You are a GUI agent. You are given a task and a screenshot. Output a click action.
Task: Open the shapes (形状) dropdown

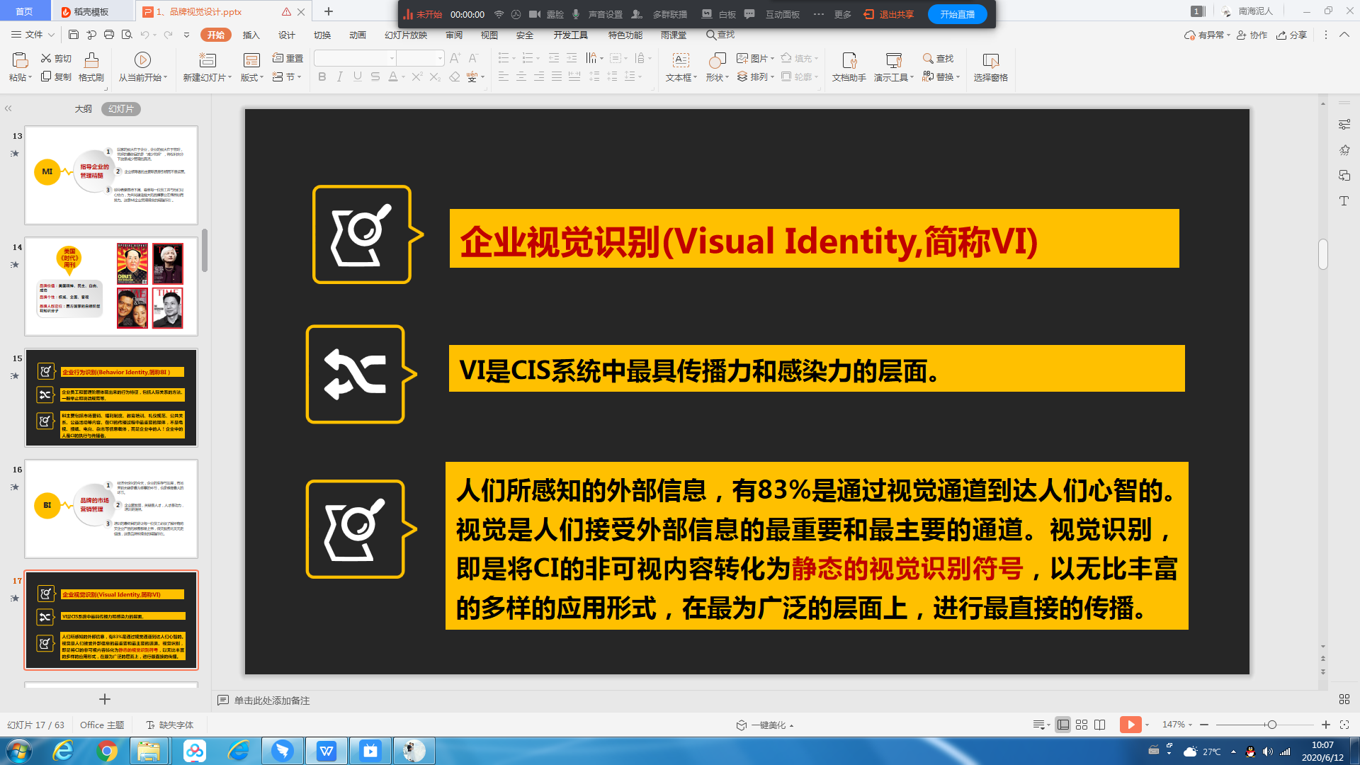click(717, 77)
